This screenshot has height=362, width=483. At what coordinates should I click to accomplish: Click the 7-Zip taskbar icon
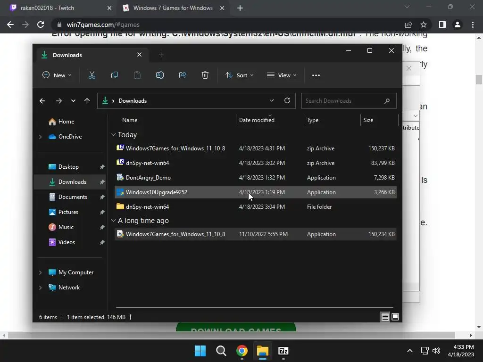coord(283,351)
